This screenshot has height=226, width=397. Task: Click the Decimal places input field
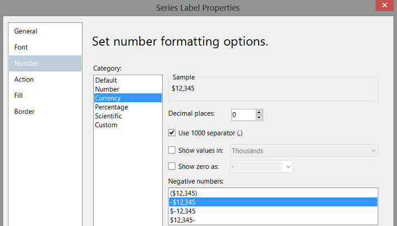pos(243,115)
